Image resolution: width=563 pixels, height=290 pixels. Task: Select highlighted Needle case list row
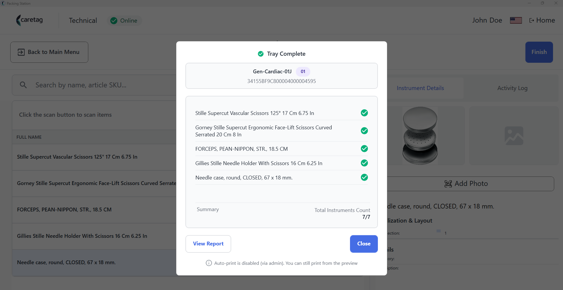pyautogui.click(x=94, y=262)
